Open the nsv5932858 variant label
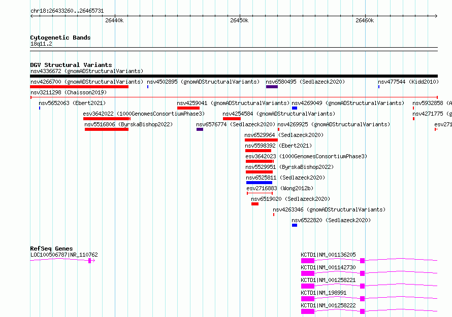The height and width of the screenshot is (317, 452). [x=432, y=103]
